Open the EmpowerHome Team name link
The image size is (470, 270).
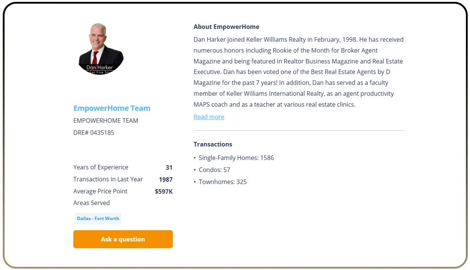[112, 108]
